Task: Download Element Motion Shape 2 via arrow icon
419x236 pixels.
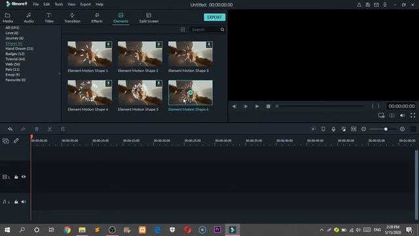Action: (158, 45)
